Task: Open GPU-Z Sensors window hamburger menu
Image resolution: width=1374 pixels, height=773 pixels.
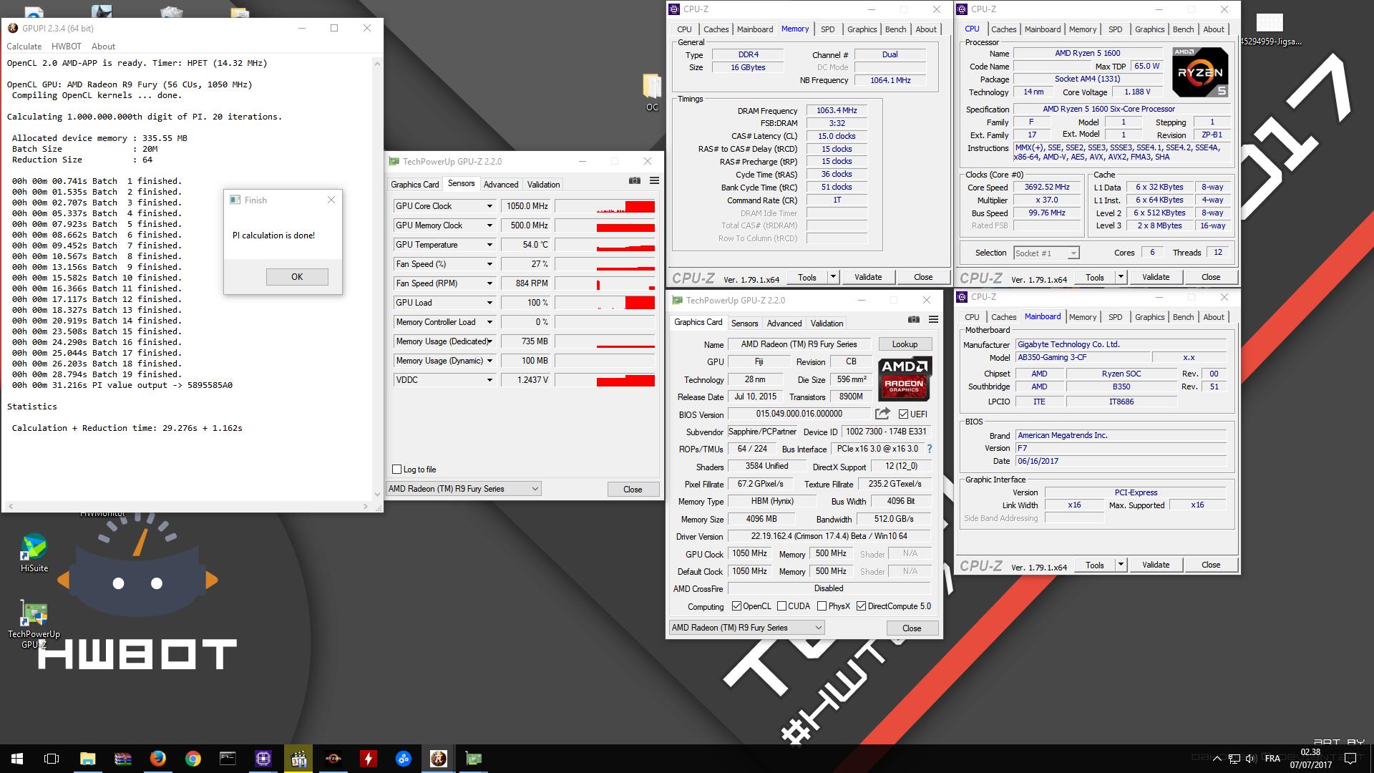Action: click(654, 181)
